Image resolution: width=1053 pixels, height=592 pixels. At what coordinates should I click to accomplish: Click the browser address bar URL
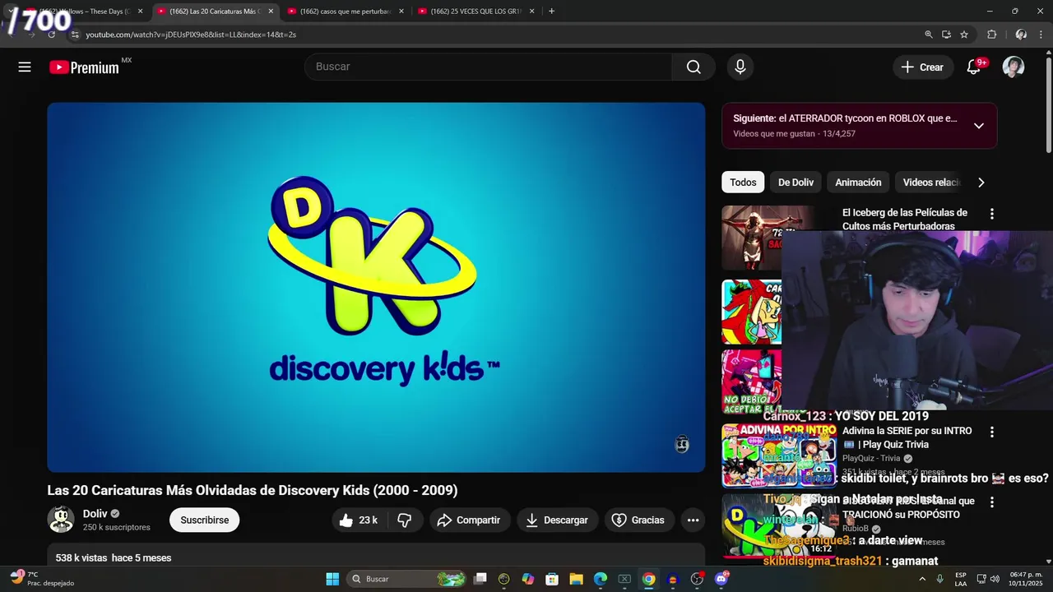(191, 35)
